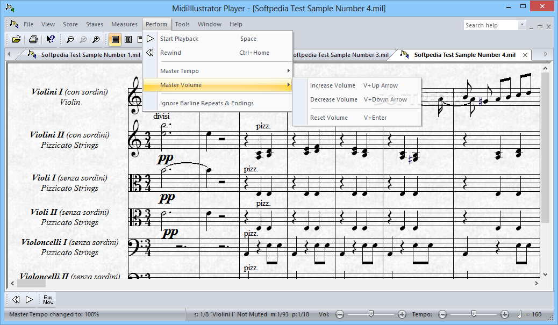Open the Score menu
This screenshot has height=325, width=558.
70,24
